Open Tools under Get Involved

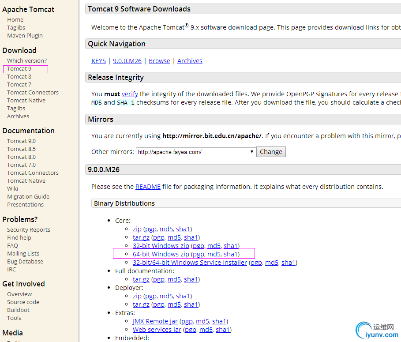point(14,318)
